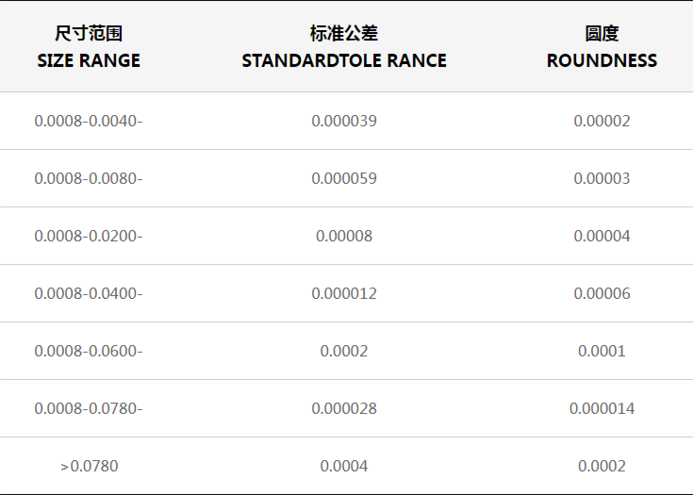Select the 0.00008 tolerance cell
The width and height of the screenshot is (693, 495).
(x=344, y=236)
